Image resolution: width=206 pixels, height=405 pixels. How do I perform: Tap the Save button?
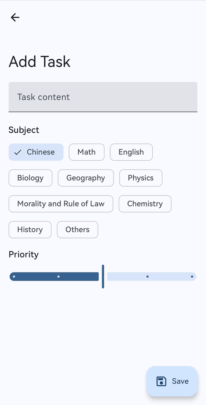(172, 381)
